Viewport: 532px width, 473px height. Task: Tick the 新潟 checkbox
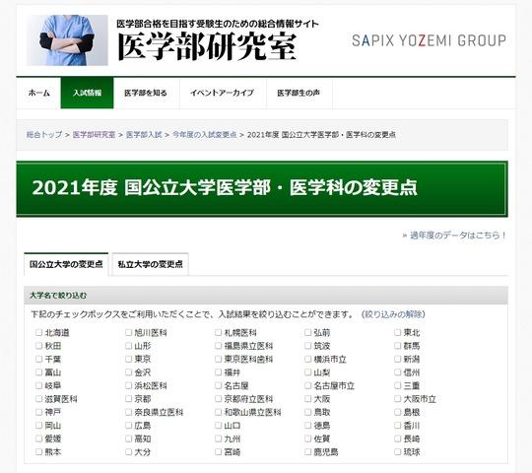coord(398,359)
